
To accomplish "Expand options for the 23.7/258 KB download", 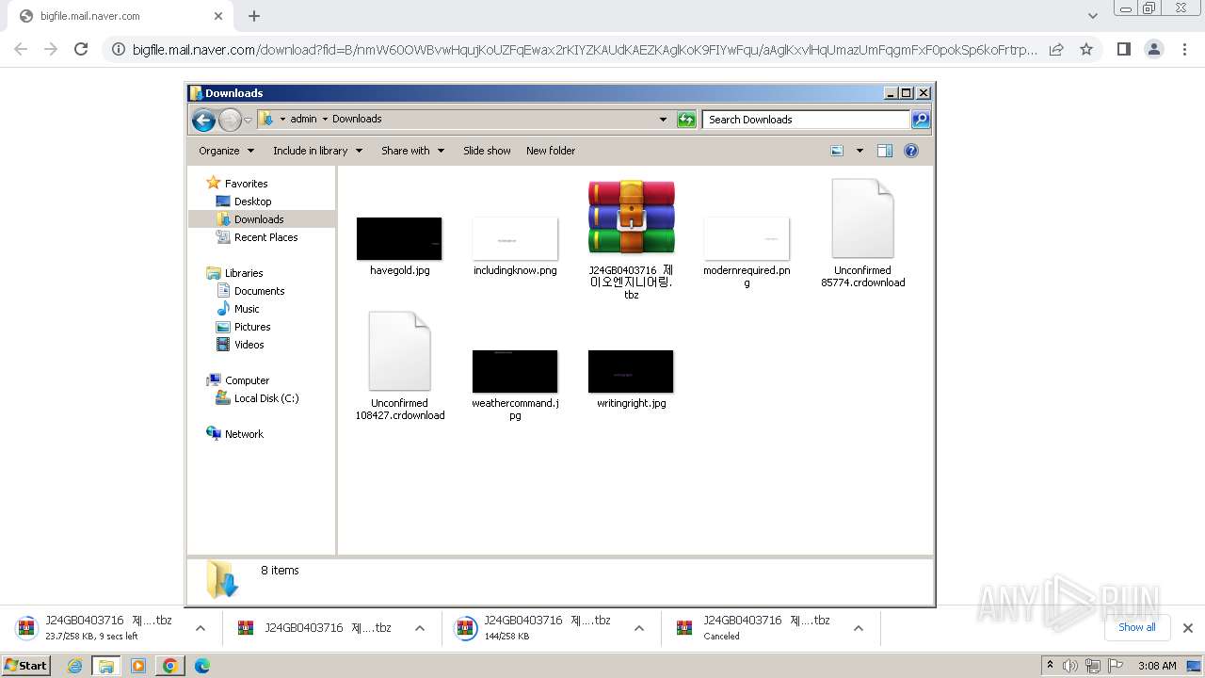I will [x=201, y=628].
